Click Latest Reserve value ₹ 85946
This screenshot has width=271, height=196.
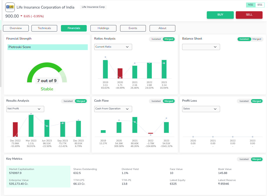pyautogui.click(x=224, y=184)
